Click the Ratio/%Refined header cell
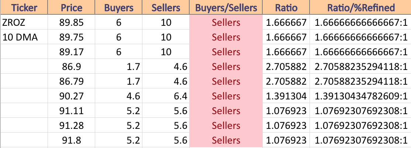411x148 pixels. [x=360, y=7]
